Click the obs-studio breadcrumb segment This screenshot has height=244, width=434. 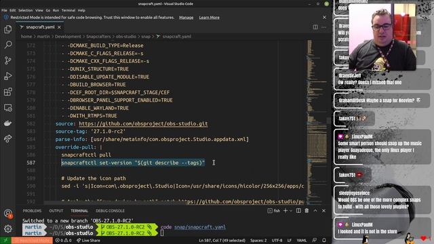coord(126,37)
